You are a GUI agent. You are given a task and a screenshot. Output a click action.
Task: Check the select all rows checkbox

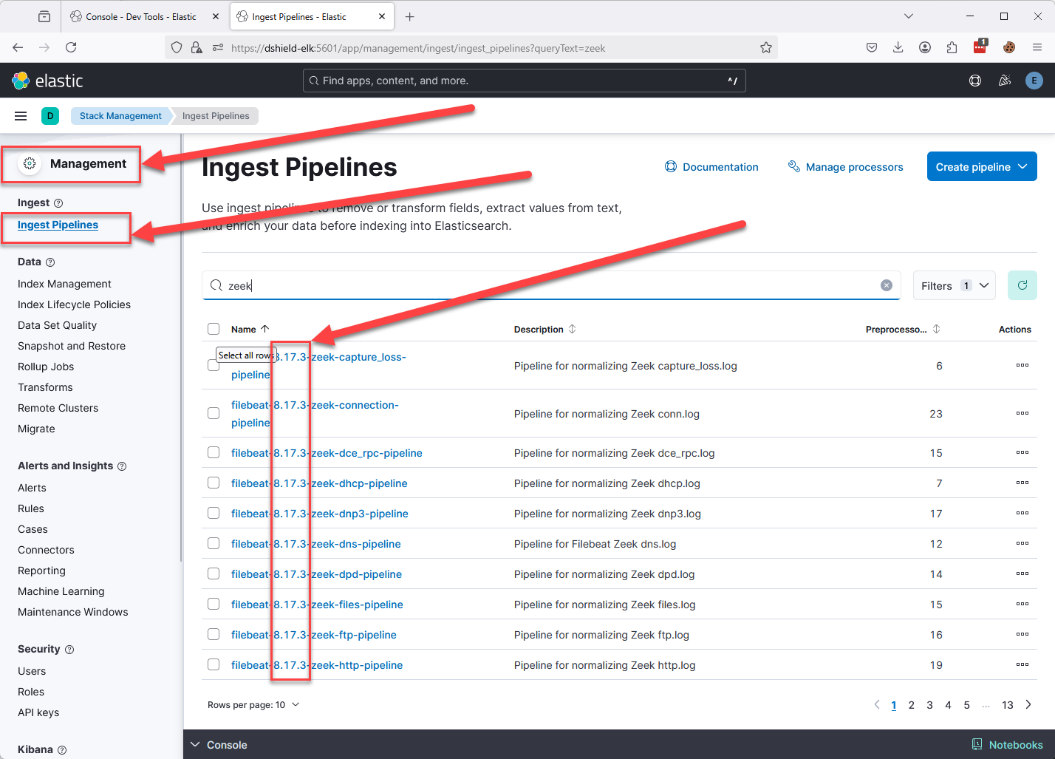pyautogui.click(x=214, y=329)
